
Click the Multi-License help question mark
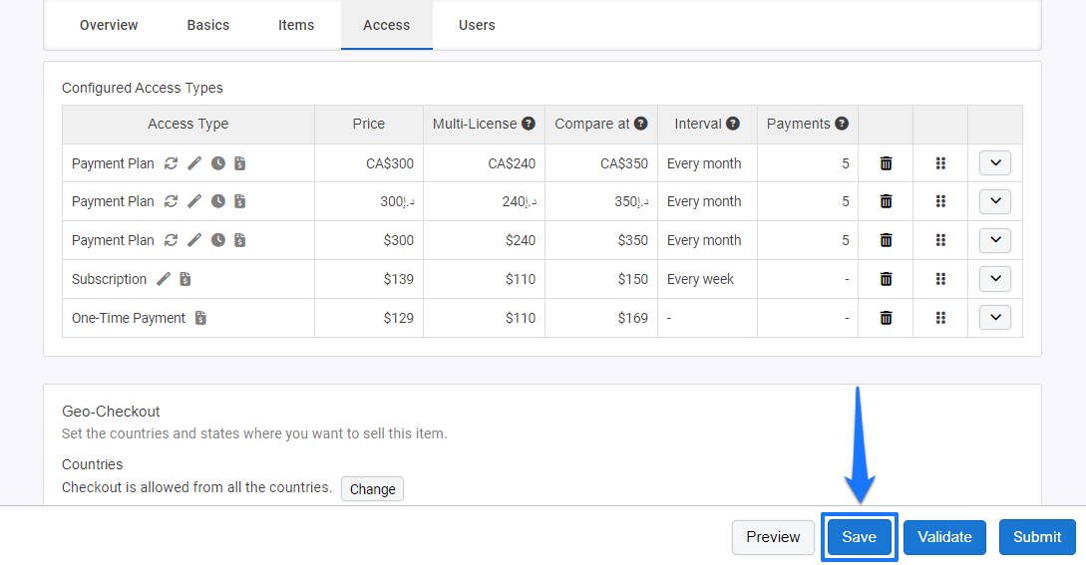click(529, 124)
